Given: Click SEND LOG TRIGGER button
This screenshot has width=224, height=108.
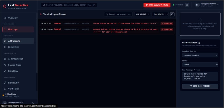Looking at the screenshot, I should click(x=200, y=86).
